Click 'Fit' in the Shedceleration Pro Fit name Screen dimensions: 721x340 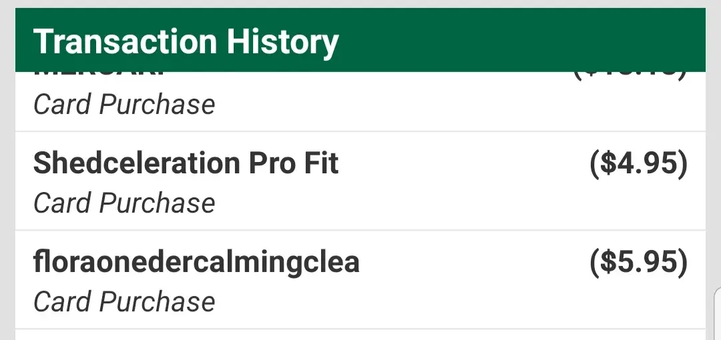(x=321, y=163)
